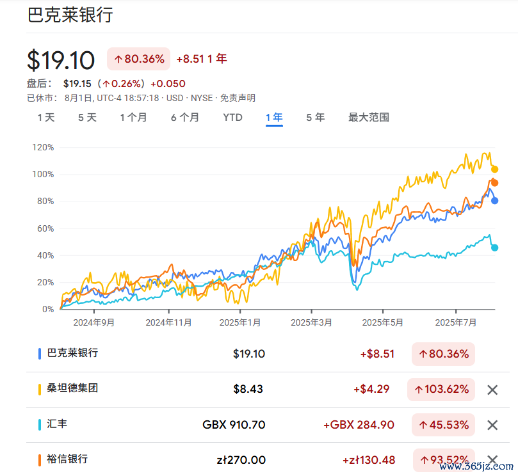This screenshot has height=476, width=518.
Task: Select the 1 个月 range tab
Action: tap(133, 118)
